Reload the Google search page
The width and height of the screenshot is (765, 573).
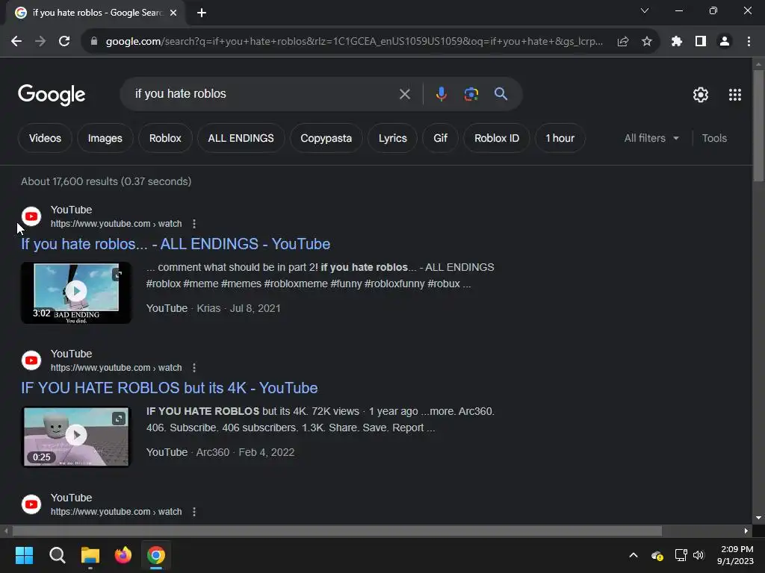pos(64,42)
